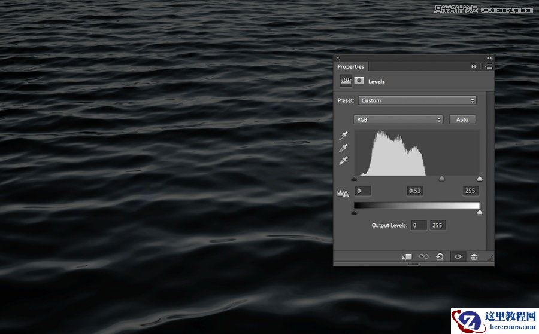Delete the adjustment layer trash icon
539x334 pixels.
(474, 256)
